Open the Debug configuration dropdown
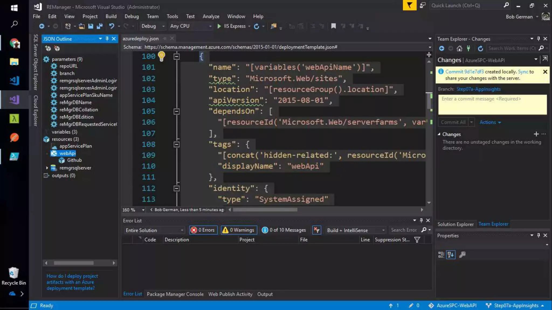The image size is (552, 310). coord(153,26)
